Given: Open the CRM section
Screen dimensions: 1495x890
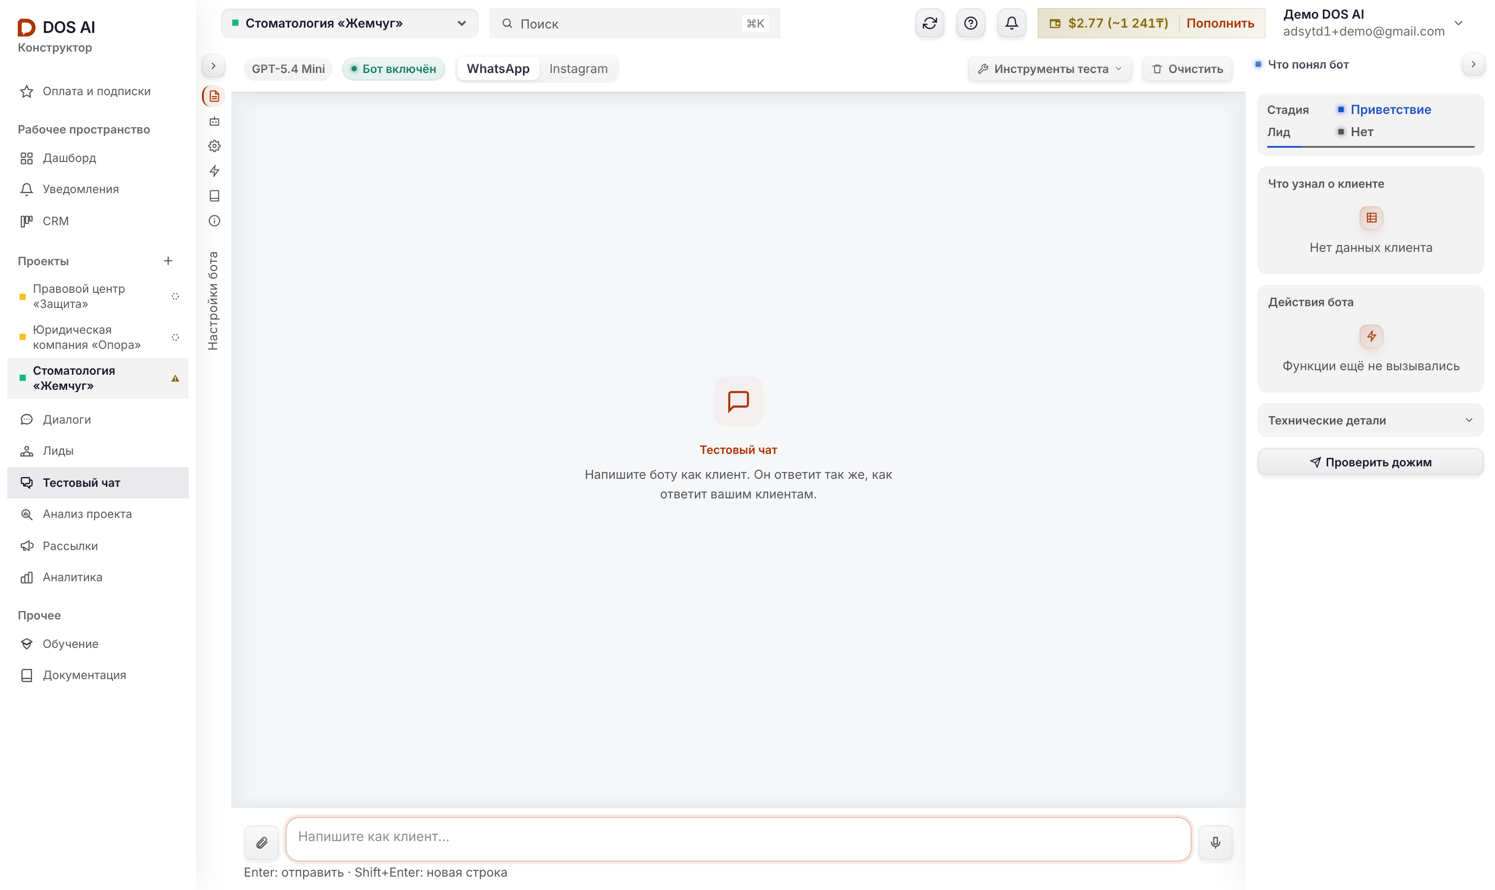Looking at the screenshot, I should click(x=98, y=221).
